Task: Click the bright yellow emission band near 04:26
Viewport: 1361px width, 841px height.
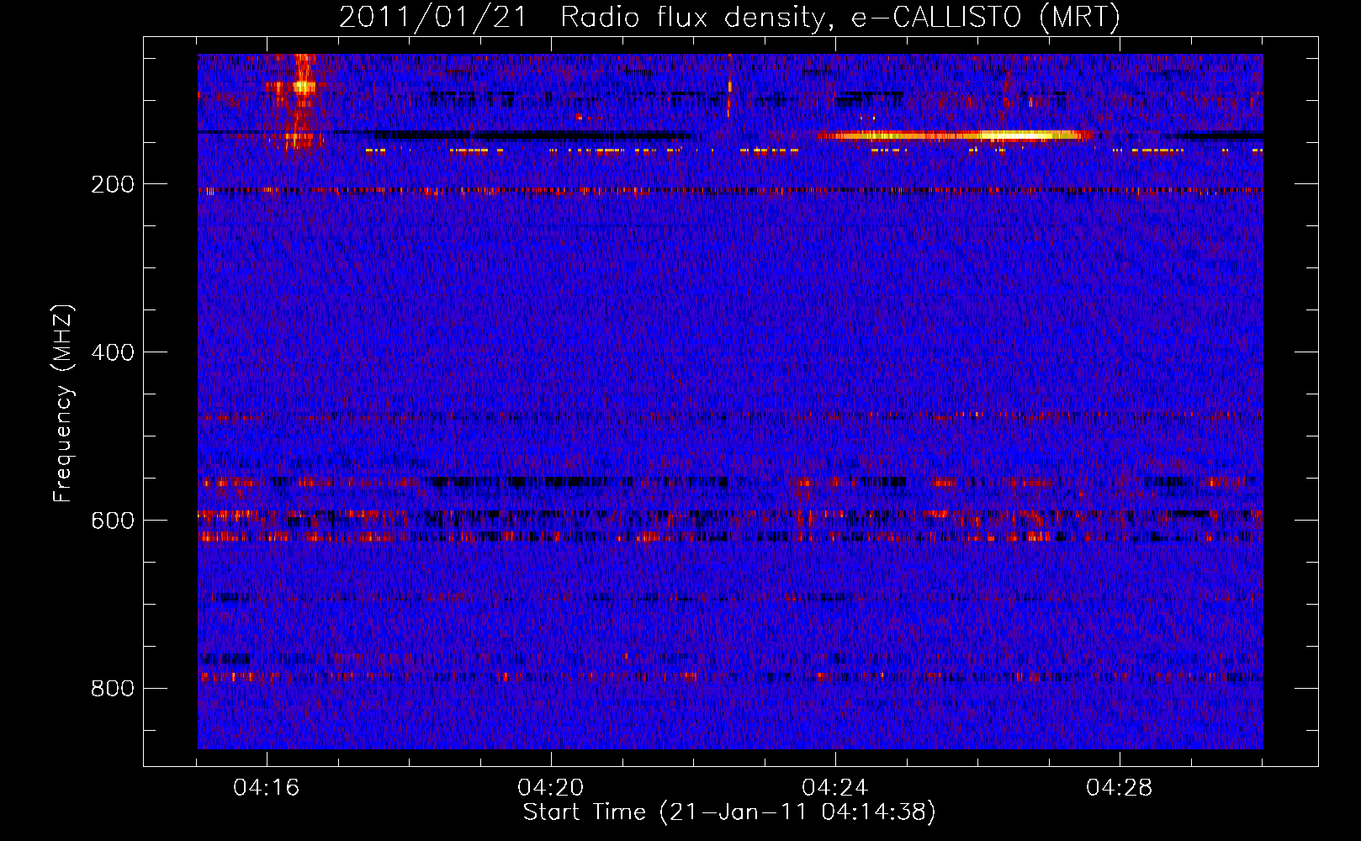Action: (955, 135)
